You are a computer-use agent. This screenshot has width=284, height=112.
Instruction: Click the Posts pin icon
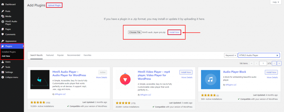(3, 11)
